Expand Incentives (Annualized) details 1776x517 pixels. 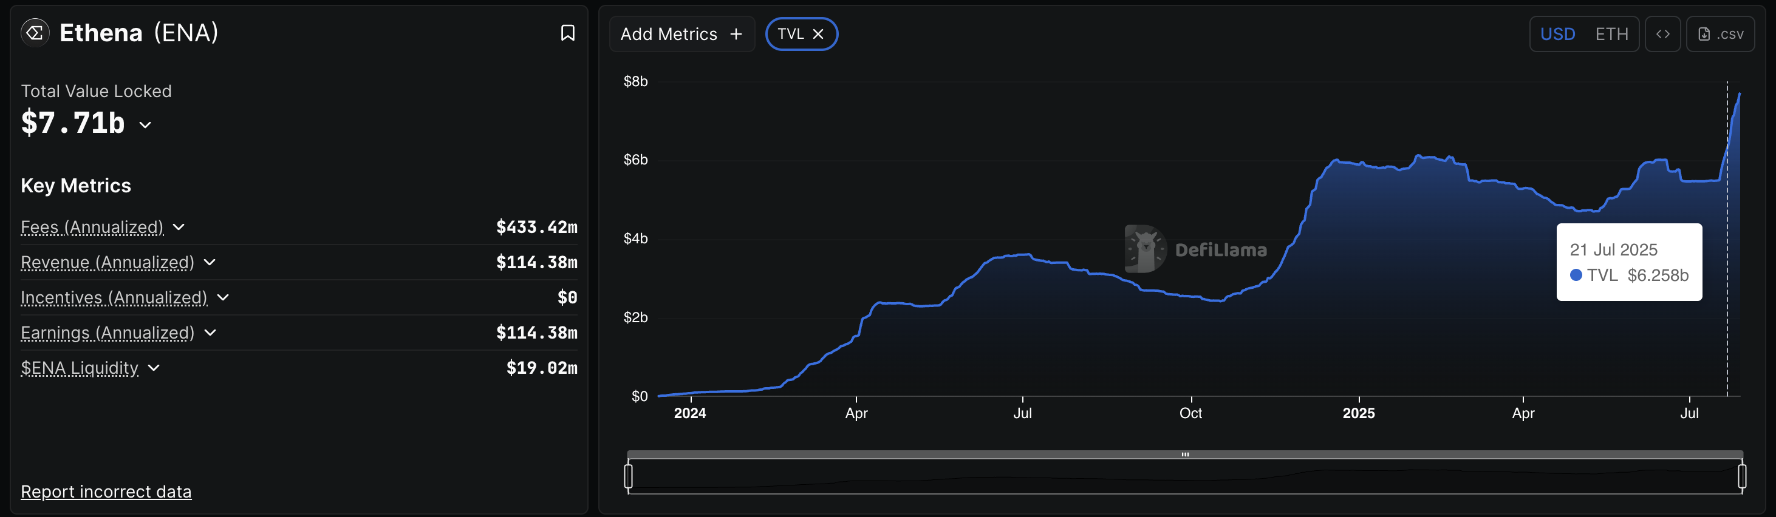[x=223, y=297]
